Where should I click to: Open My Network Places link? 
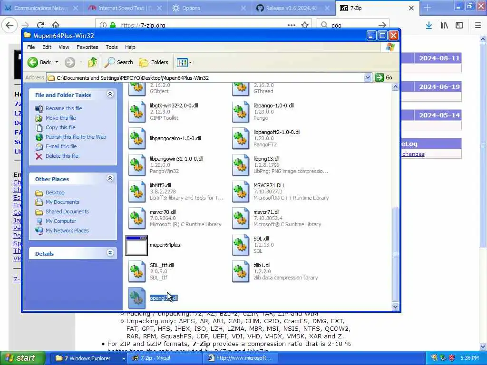pos(67,231)
